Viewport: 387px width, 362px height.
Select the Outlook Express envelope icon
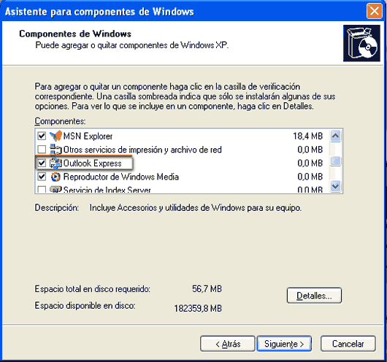(x=55, y=163)
